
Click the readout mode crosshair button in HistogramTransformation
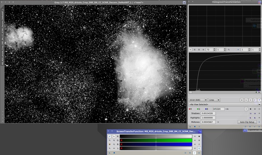(190, 49)
